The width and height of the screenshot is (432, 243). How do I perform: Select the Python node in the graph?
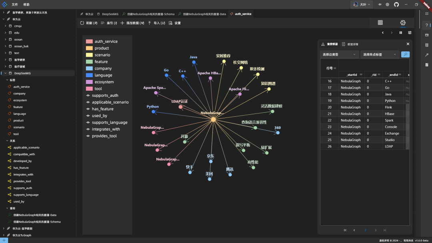153,112
